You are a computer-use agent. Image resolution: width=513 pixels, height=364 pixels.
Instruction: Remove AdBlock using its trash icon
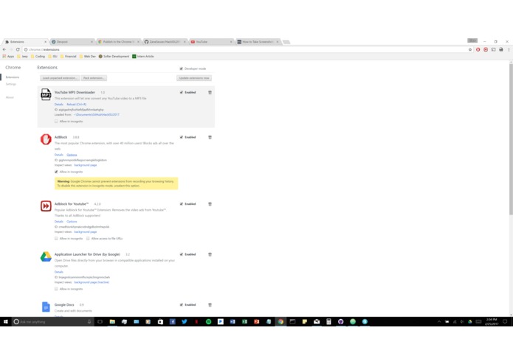coord(210,137)
